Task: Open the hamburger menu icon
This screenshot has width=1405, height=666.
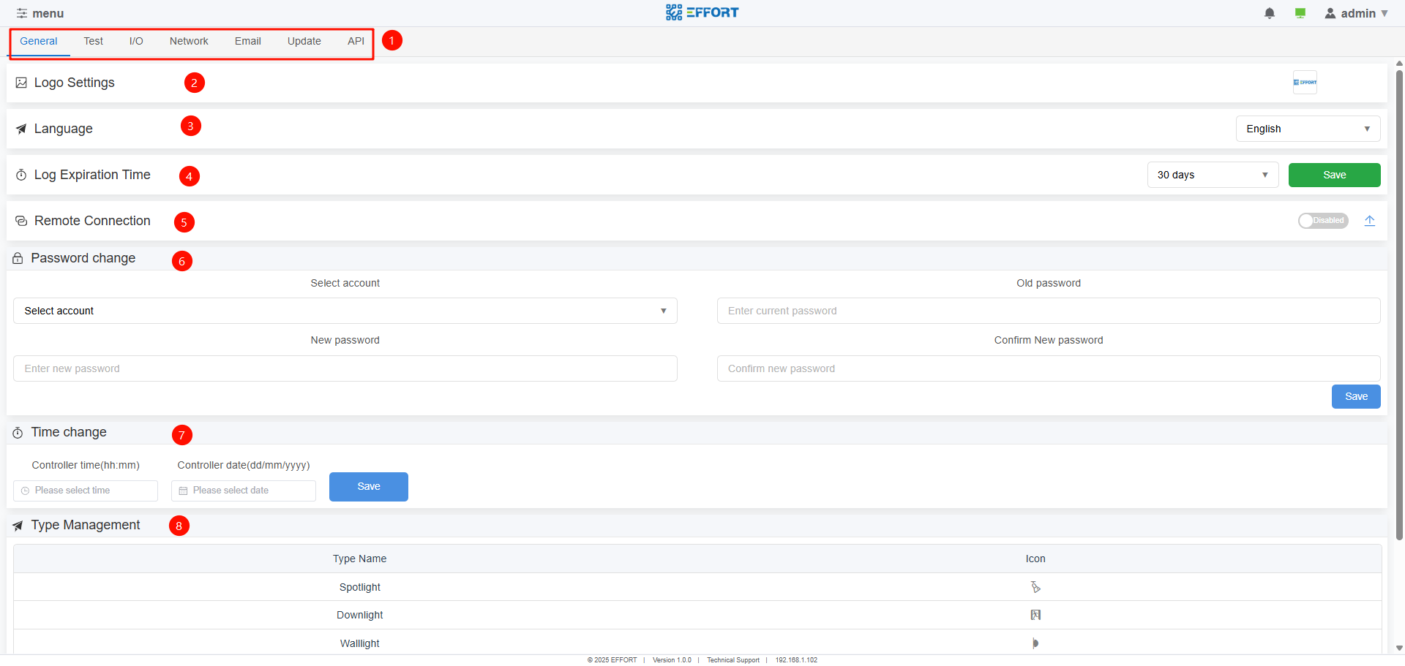Action: [22, 13]
